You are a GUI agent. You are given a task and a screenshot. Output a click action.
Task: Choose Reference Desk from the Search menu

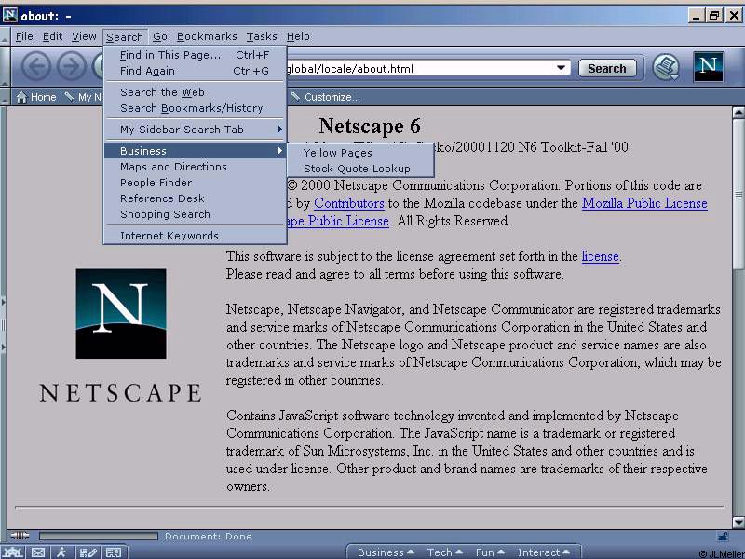click(195, 198)
